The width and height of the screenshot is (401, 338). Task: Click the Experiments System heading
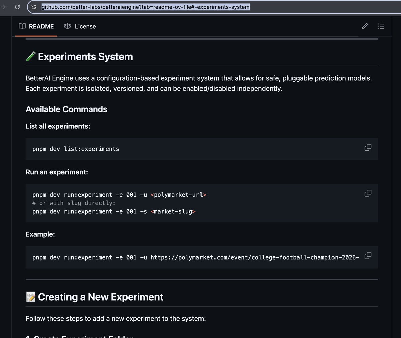click(85, 57)
